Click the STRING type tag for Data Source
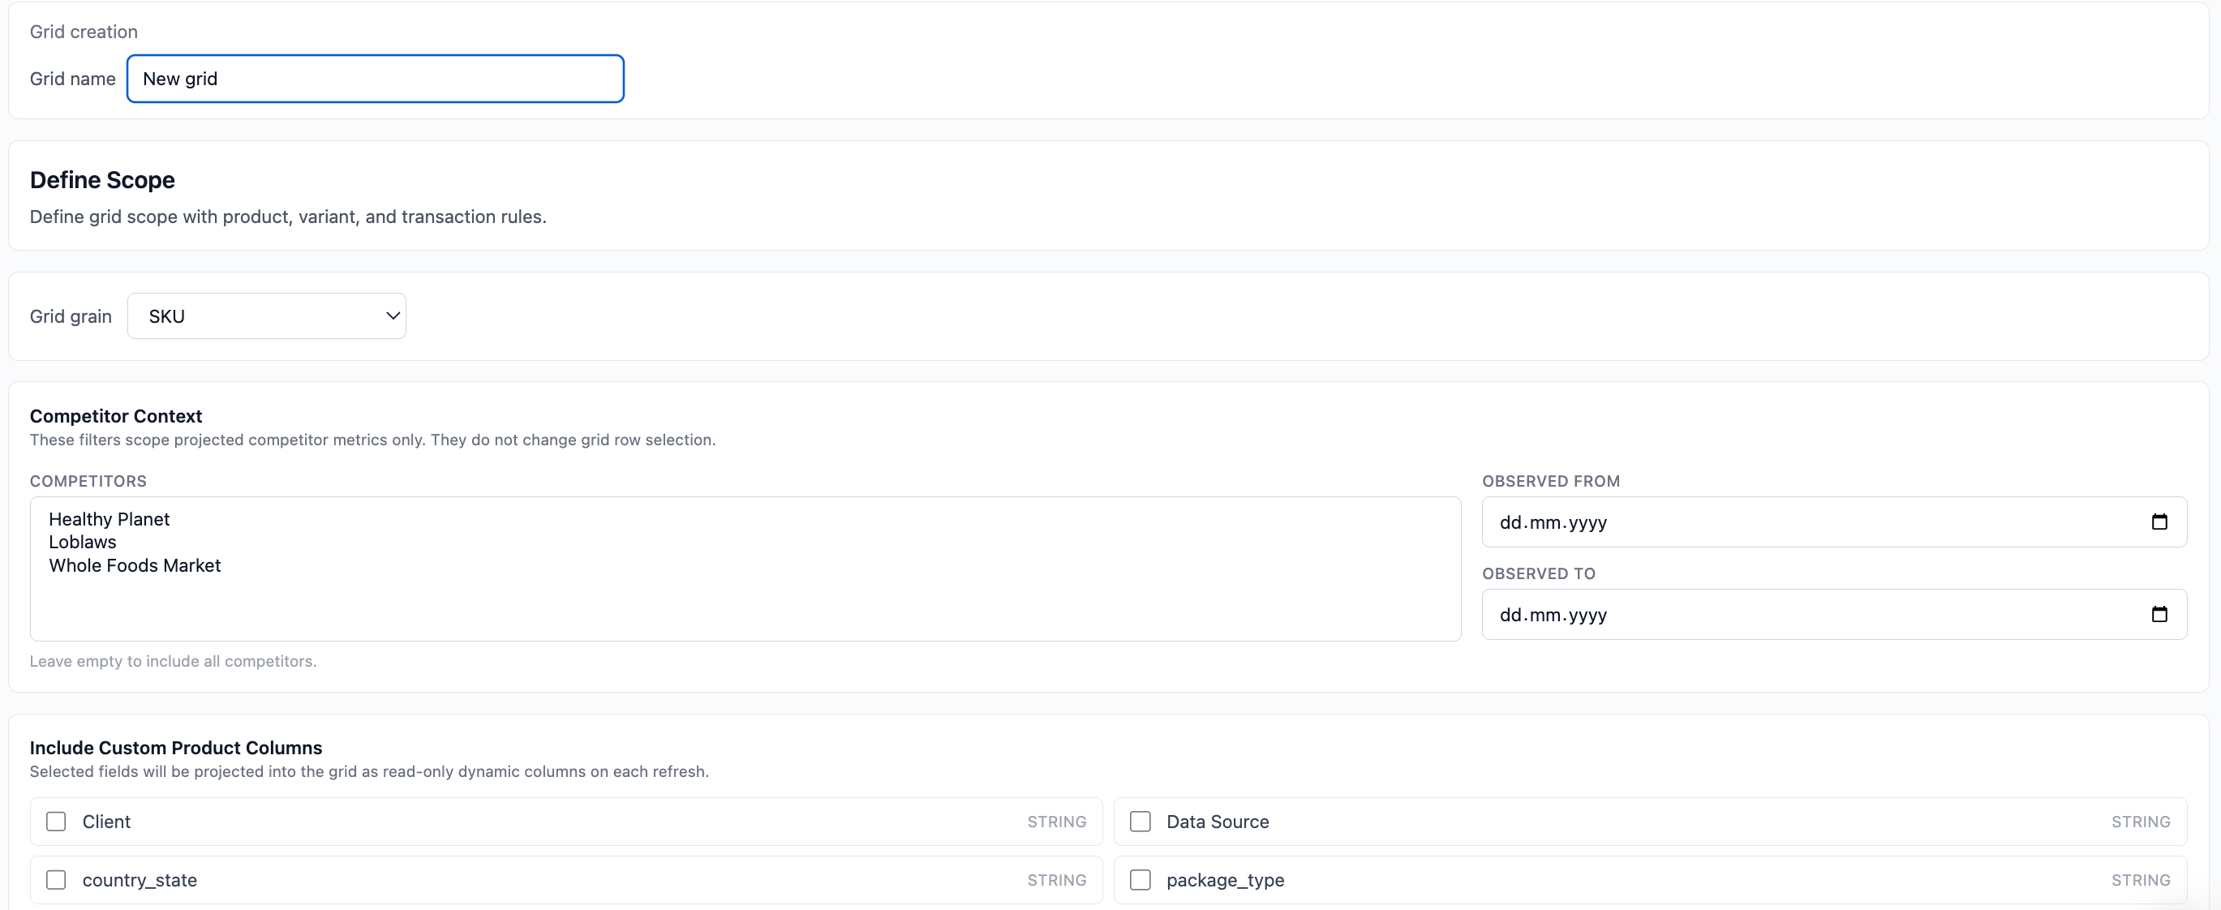 click(x=2141, y=822)
